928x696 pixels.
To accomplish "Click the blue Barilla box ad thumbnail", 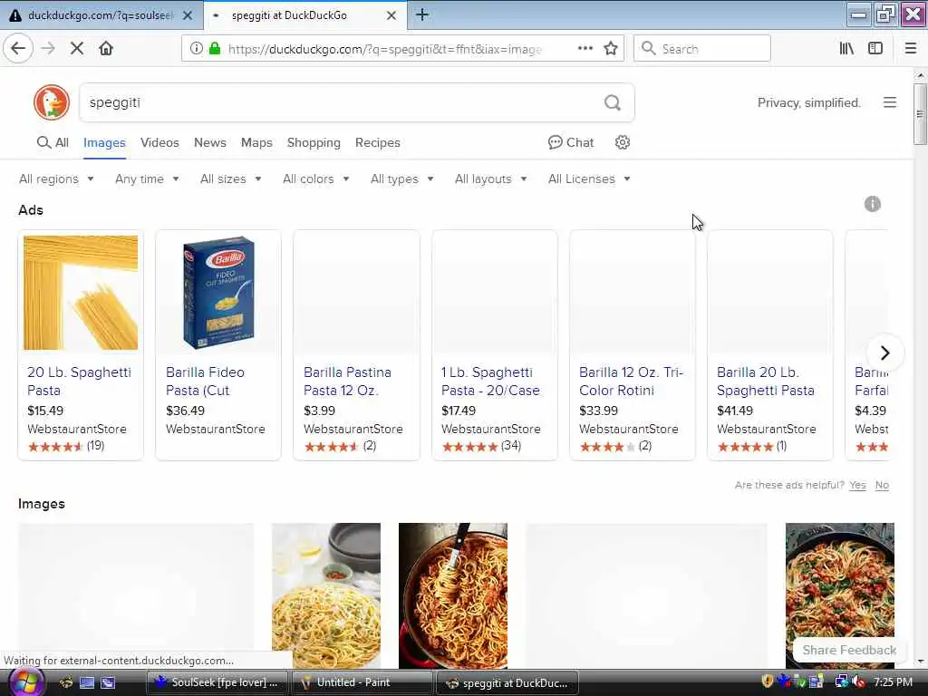I will (218, 293).
